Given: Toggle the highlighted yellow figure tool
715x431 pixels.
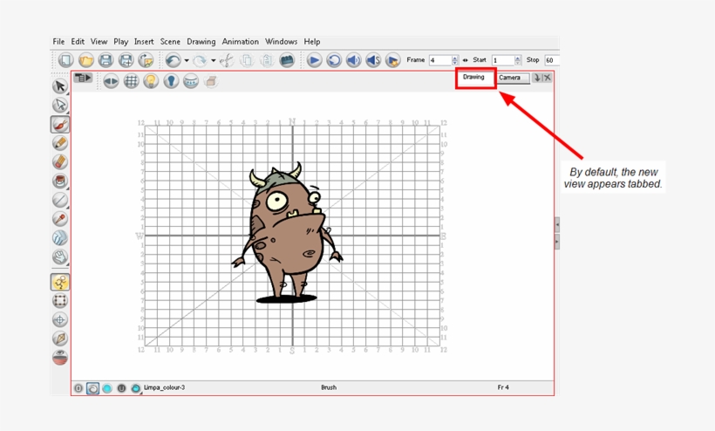Looking at the screenshot, I should coord(60,282).
